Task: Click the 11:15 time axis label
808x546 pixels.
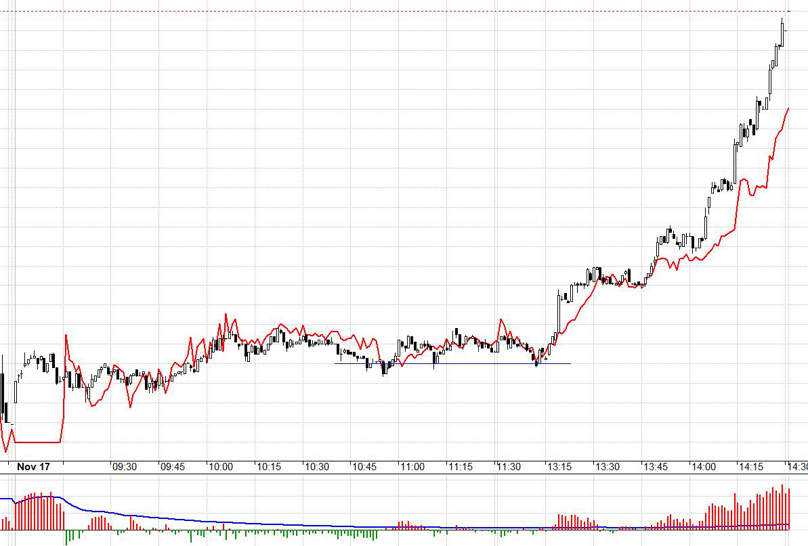Action: click(461, 467)
